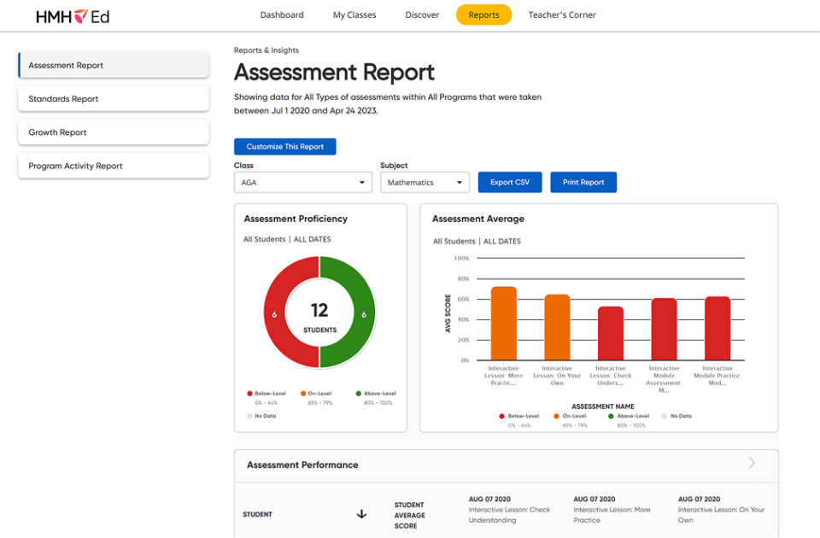
Task: Click the Interactive Module Assessment bar
Action: 665,329
